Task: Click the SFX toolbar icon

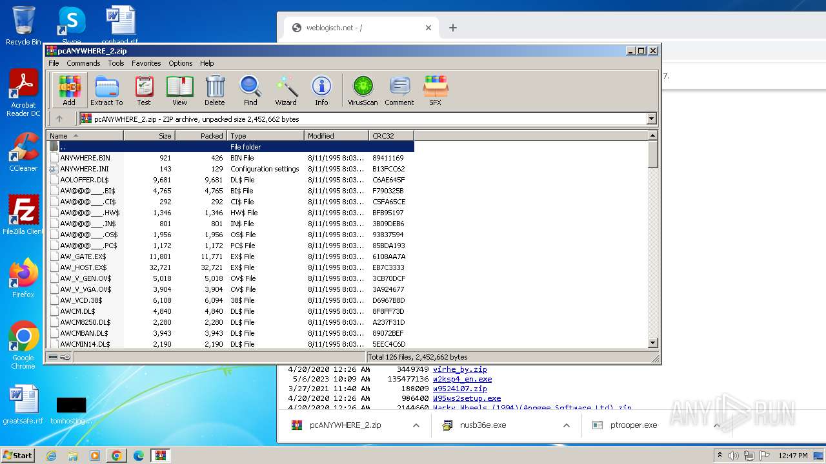Action: point(436,90)
